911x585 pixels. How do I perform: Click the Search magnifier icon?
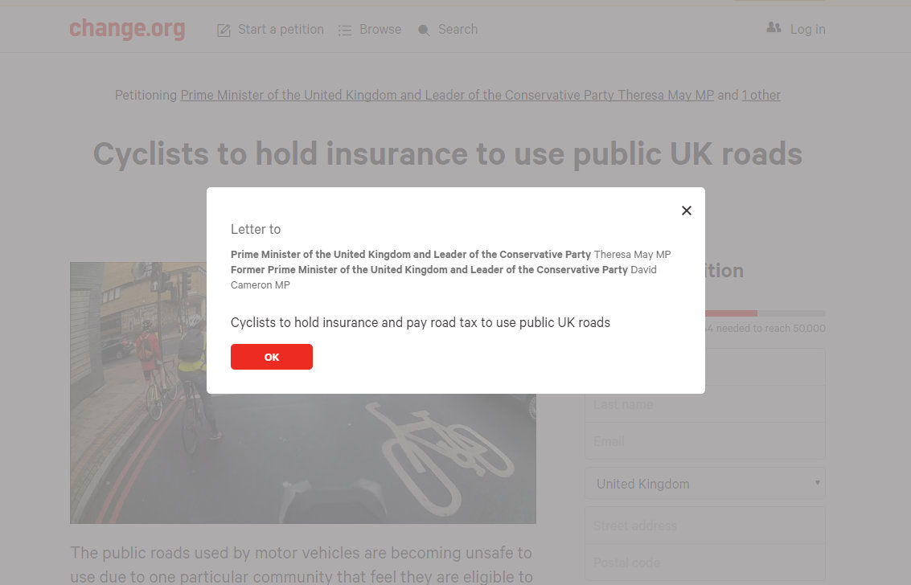click(424, 31)
